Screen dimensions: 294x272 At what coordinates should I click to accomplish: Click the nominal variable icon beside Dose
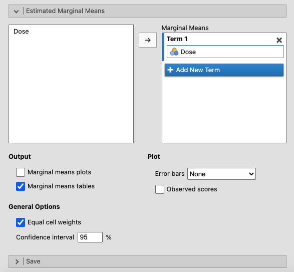(174, 52)
